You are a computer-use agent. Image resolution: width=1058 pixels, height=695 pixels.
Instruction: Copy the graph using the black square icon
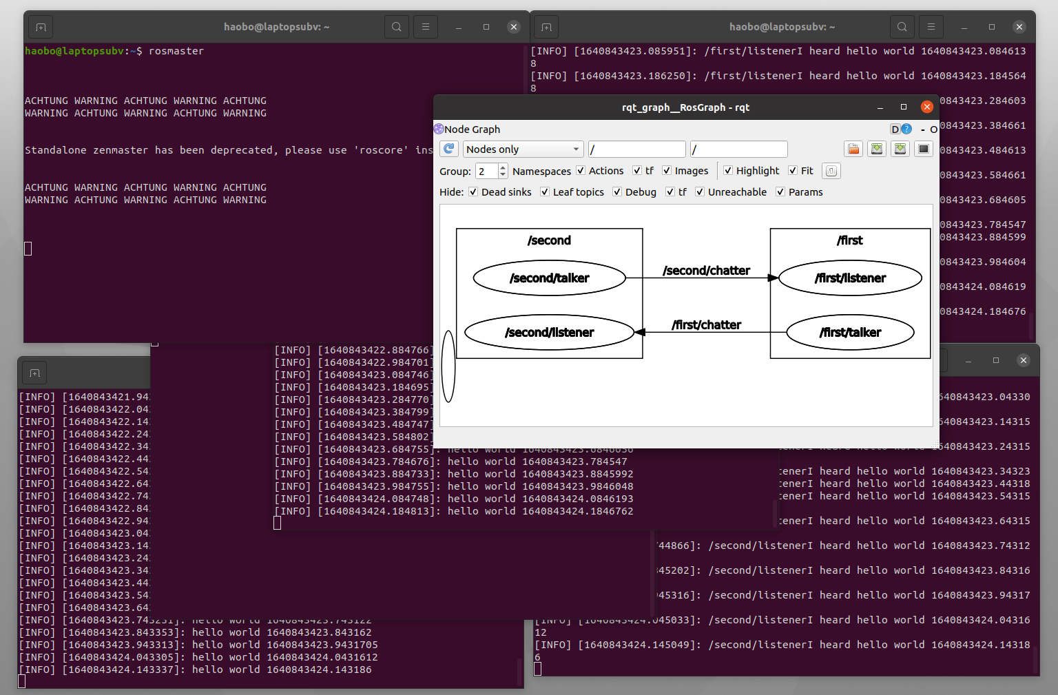[924, 148]
